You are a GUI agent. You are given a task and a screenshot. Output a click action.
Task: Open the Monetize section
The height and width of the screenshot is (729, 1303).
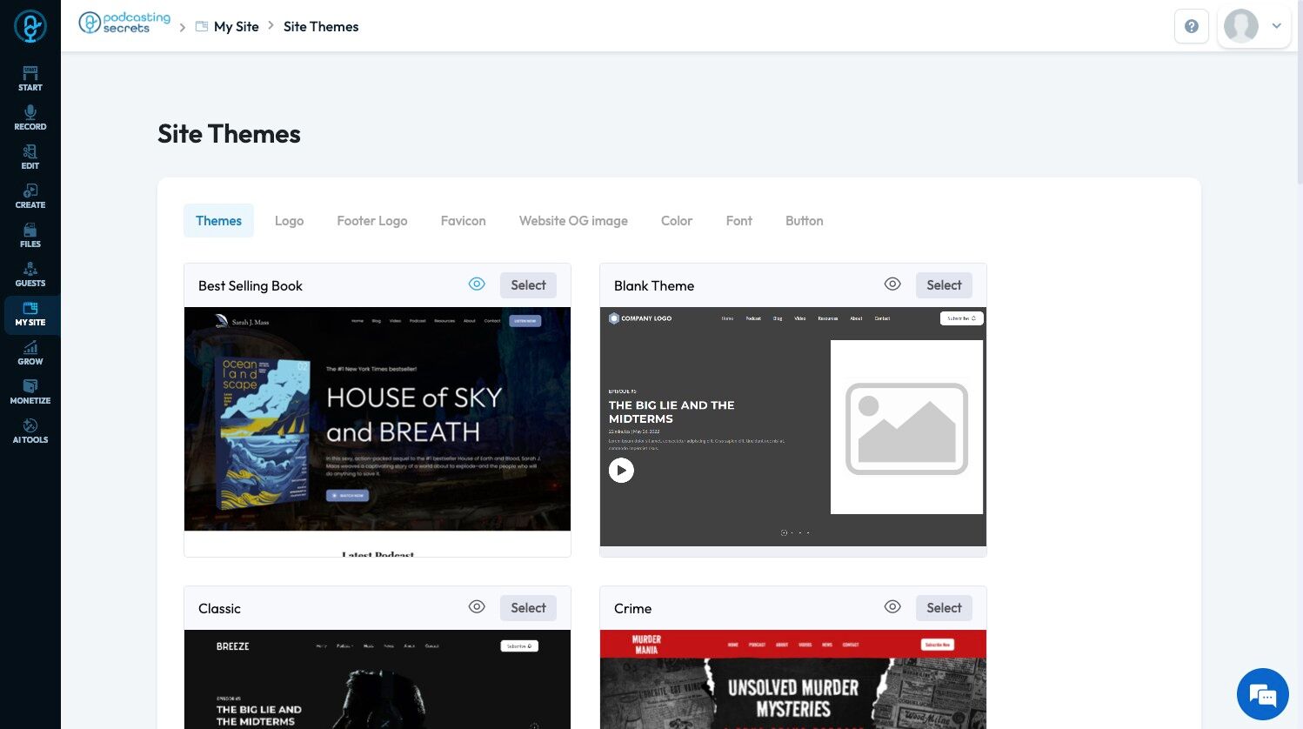click(x=30, y=391)
